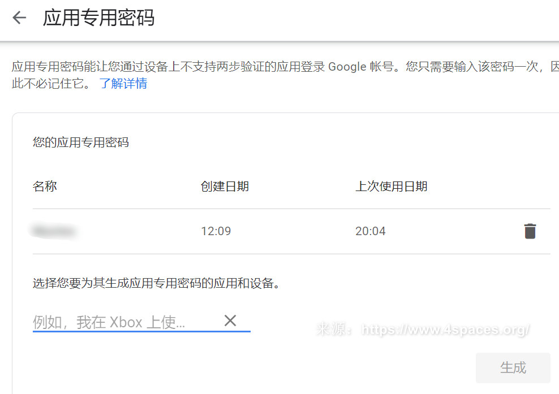Delete the app password with trash icon
The image size is (559, 394).
tap(530, 231)
